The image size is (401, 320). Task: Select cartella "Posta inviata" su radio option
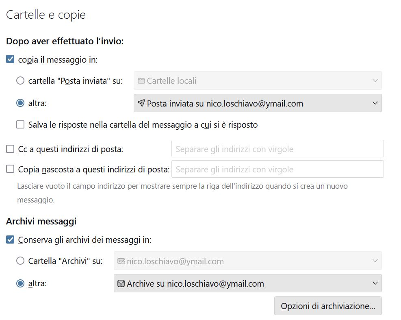click(20, 81)
